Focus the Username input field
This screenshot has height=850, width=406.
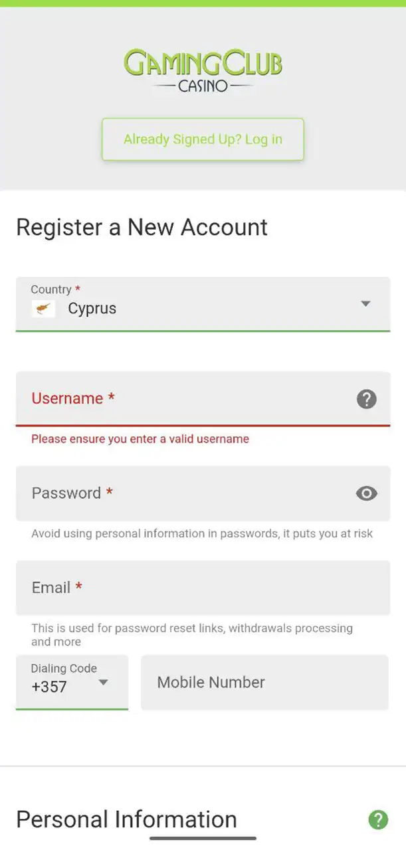click(x=186, y=398)
